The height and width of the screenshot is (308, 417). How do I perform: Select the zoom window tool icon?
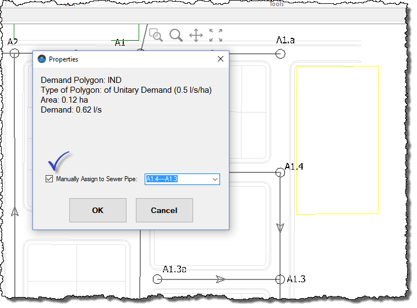(x=156, y=35)
